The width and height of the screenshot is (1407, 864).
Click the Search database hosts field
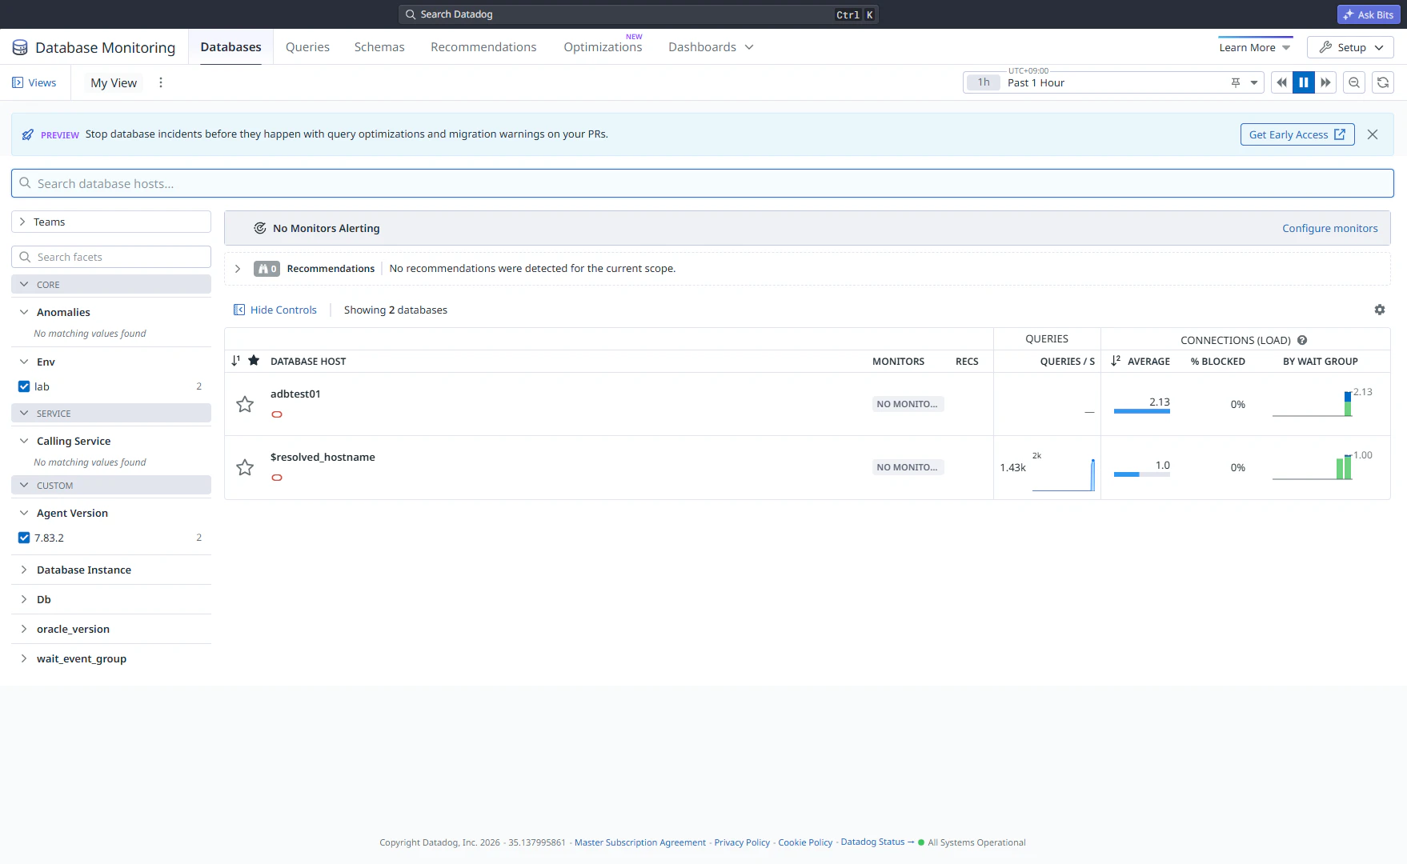(703, 183)
